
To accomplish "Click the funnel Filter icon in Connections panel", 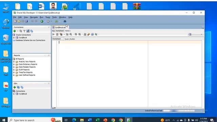I will point(24,31).
